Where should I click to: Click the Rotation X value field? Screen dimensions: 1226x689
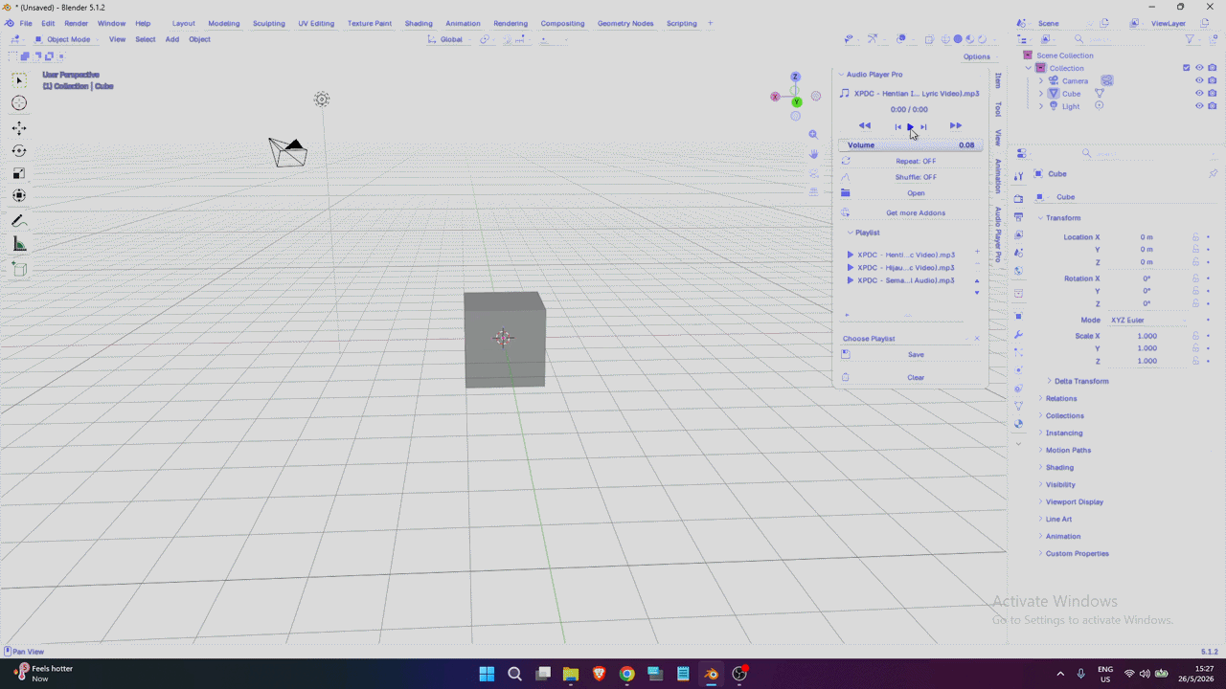click(x=1147, y=278)
